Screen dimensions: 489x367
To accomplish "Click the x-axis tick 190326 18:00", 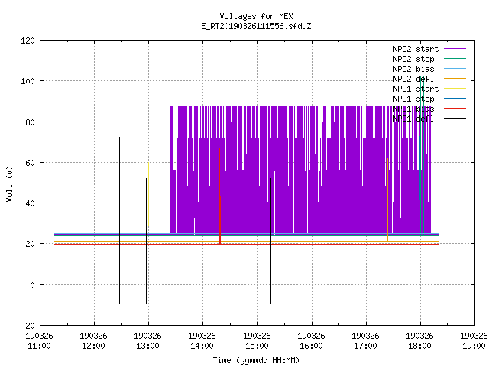I will click(419, 341).
